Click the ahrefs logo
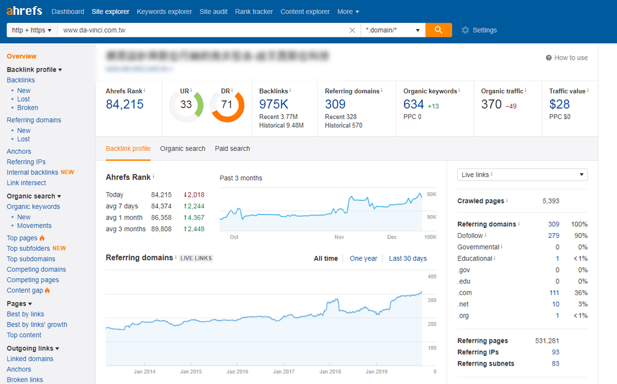Screen dimensions: 617x384 pyautogui.click(x=23, y=10)
